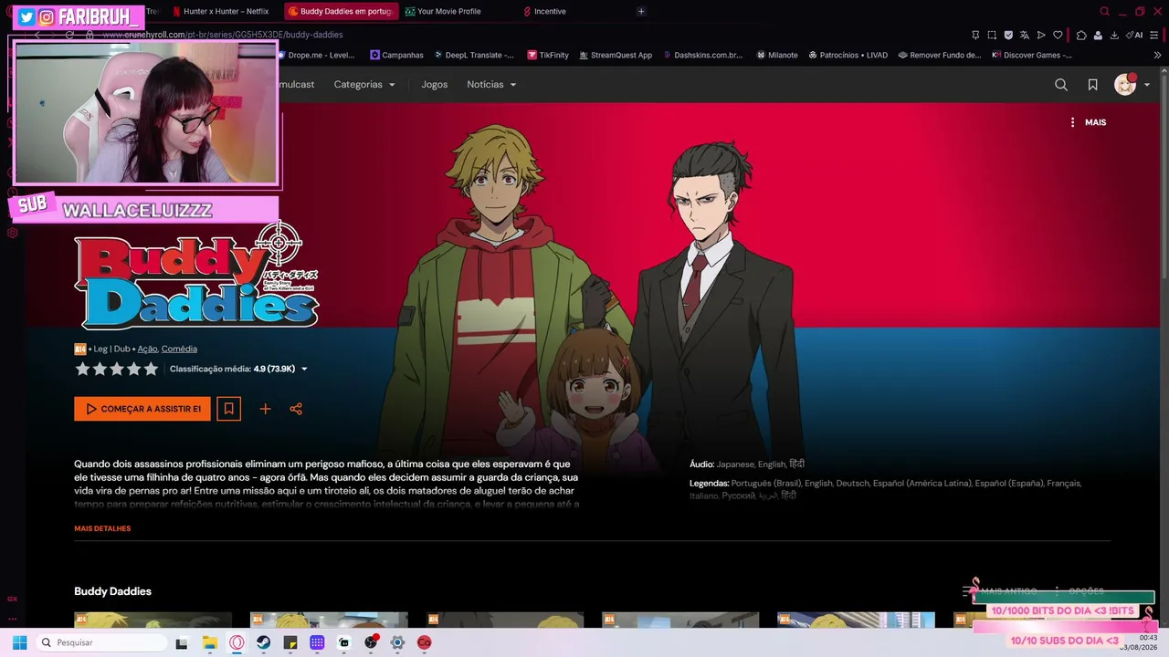Follow the Comédia genre link
This screenshot has width=1169, height=657.
(x=179, y=349)
